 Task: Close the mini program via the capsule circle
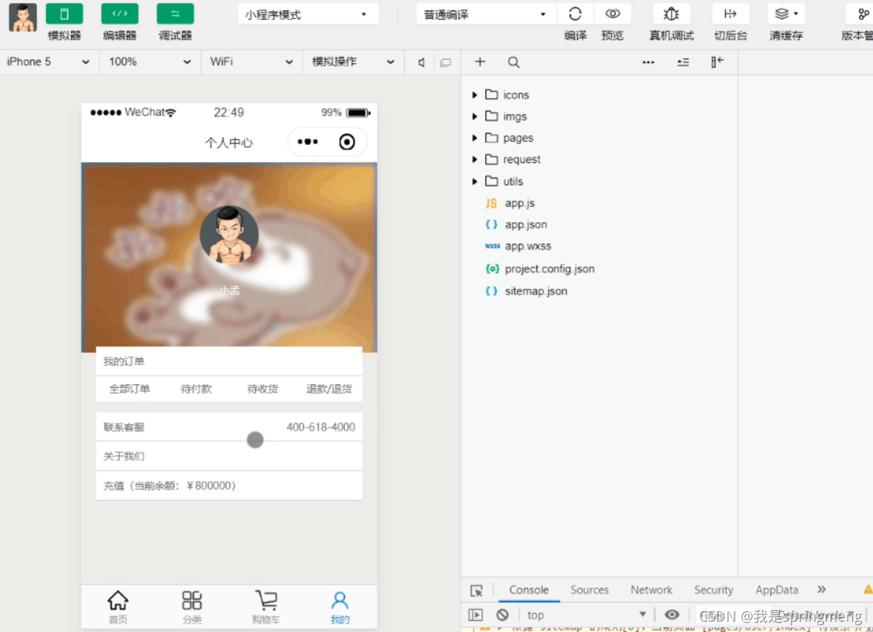(347, 142)
